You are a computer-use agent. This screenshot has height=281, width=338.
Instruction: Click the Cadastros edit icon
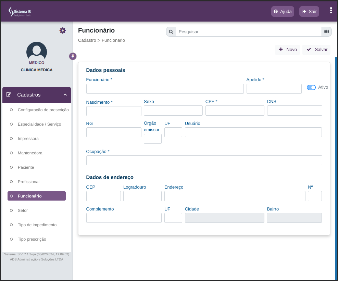pos(9,94)
